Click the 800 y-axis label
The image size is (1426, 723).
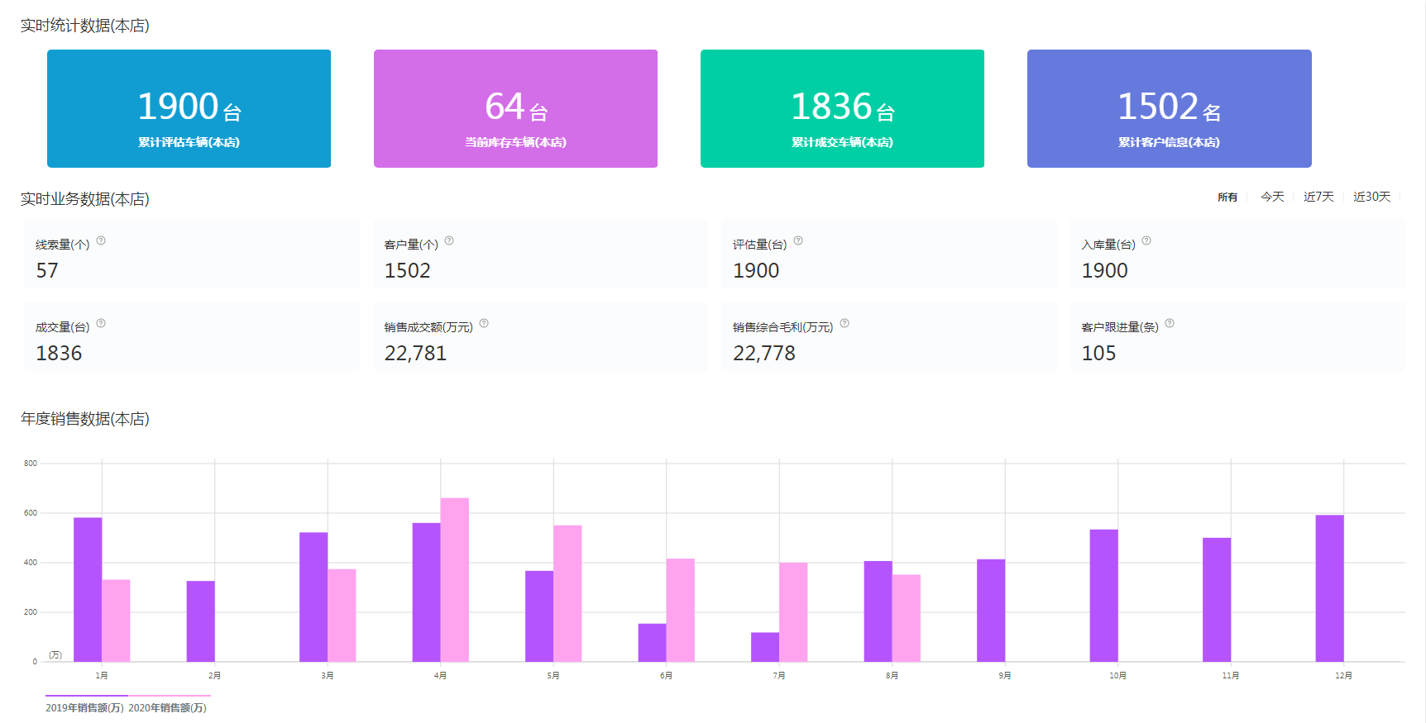(x=31, y=464)
